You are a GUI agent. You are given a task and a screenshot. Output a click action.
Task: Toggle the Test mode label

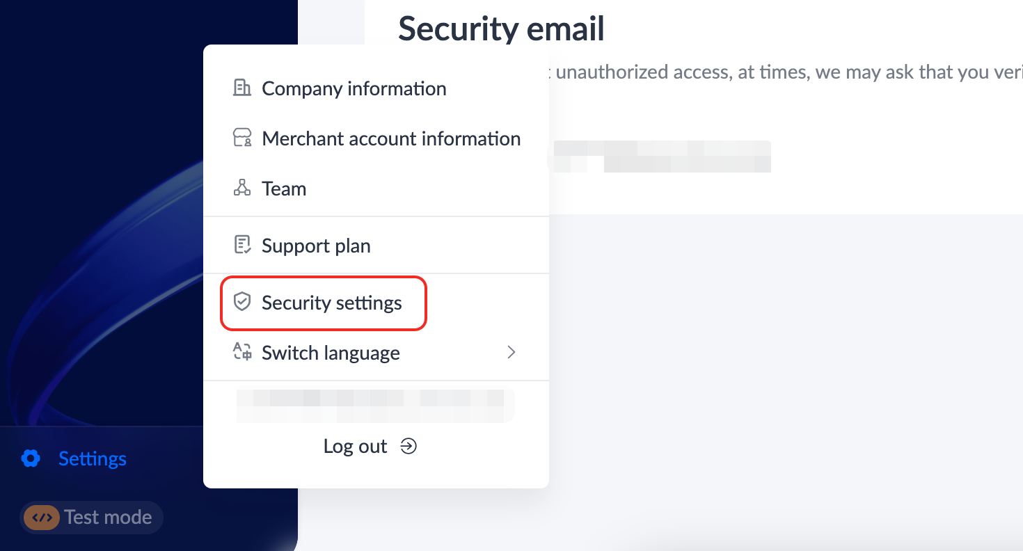click(108, 518)
